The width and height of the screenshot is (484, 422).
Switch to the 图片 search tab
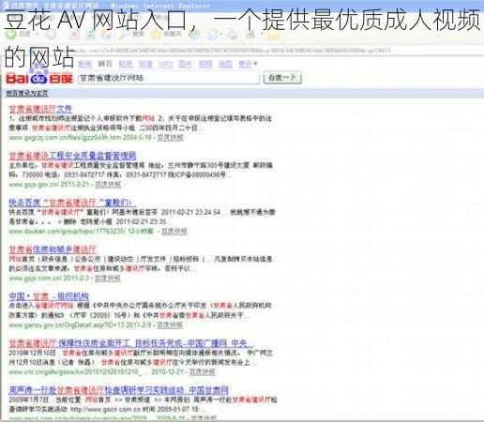[185, 64]
